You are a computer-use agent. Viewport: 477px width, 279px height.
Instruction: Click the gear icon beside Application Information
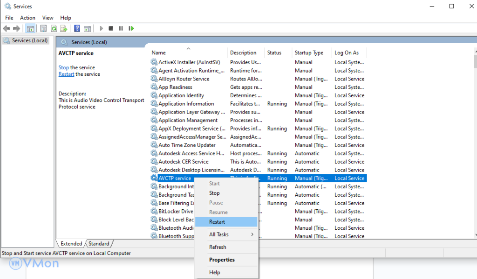tap(154, 104)
